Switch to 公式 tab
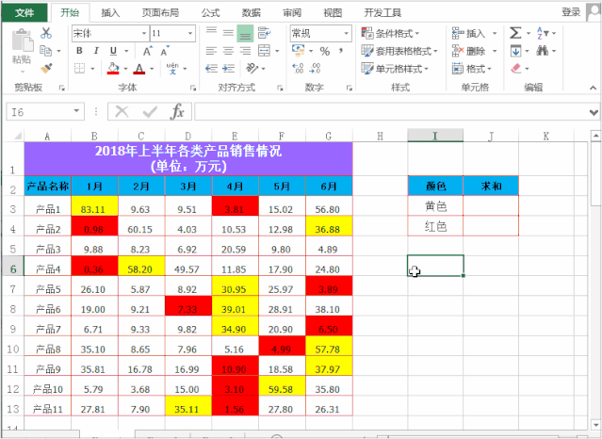The height and width of the screenshot is (439, 602). tap(211, 12)
